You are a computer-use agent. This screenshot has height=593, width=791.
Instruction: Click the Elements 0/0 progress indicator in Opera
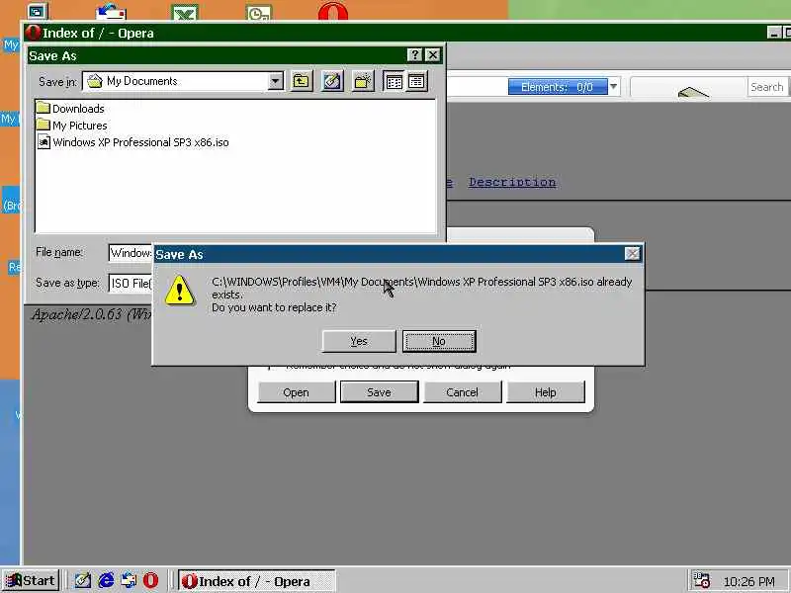point(558,87)
